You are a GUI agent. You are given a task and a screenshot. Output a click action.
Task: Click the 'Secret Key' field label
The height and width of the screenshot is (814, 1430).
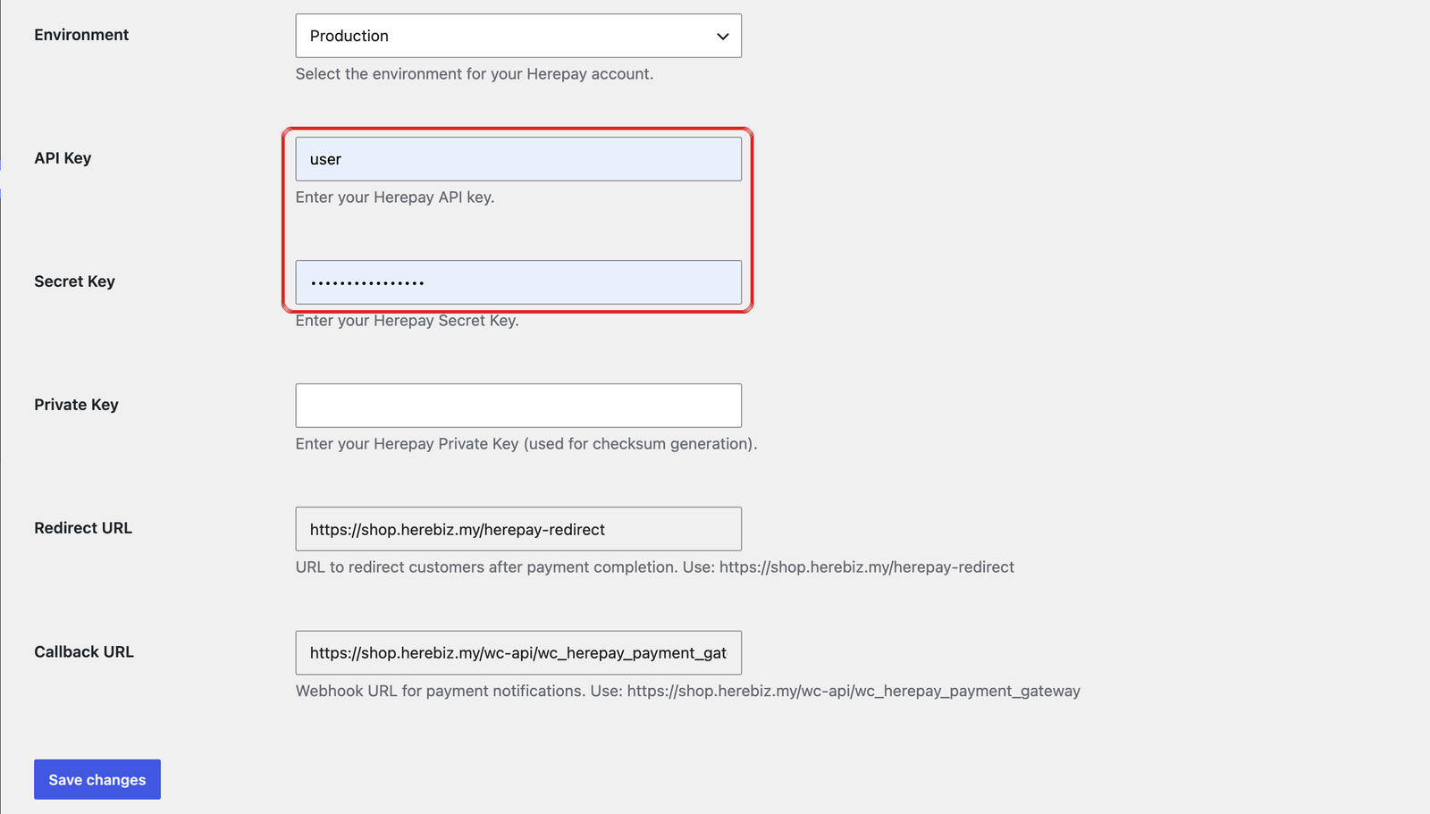(74, 281)
